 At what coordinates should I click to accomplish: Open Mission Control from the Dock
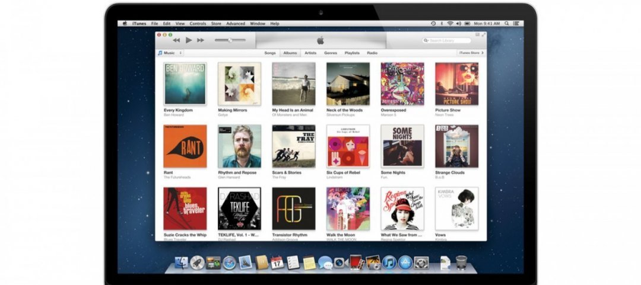(214, 262)
